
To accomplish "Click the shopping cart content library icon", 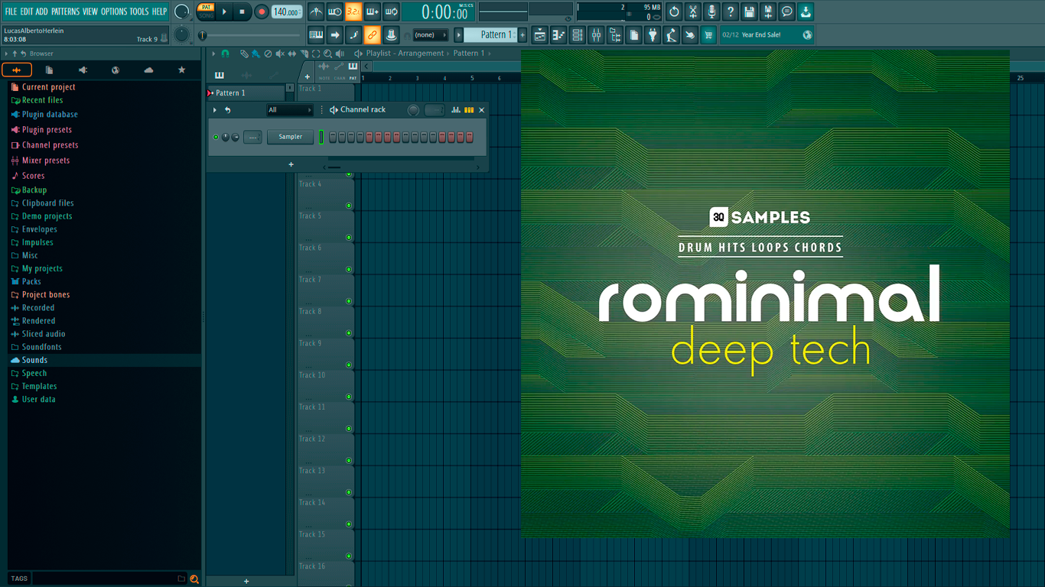I will pyautogui.click(x=708, y=35).
